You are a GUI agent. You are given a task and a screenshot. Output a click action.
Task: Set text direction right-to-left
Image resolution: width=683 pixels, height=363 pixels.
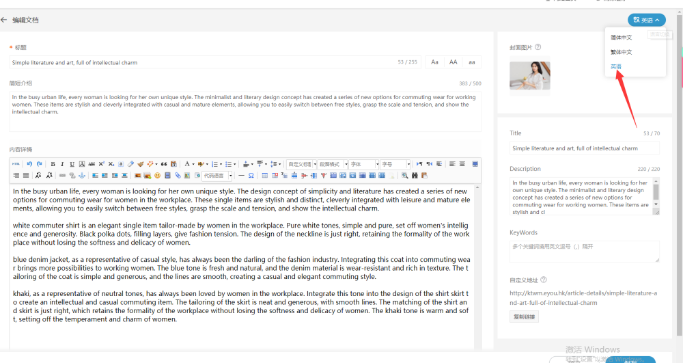pos(430,164)
